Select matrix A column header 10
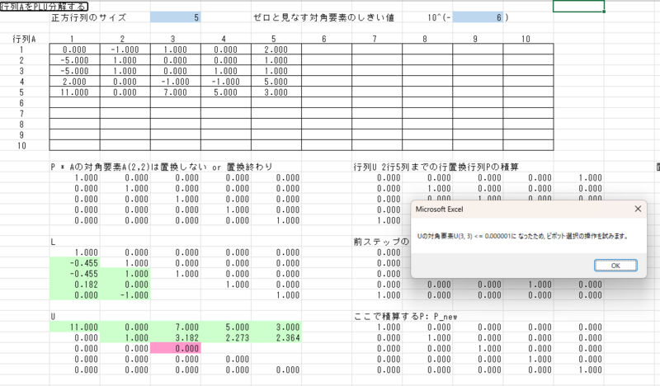660x386 pixels. tap(526, 38)
